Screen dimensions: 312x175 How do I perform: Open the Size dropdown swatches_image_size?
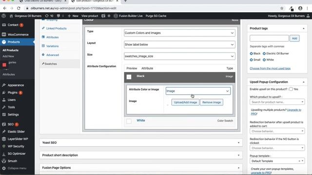coord(179,56)
